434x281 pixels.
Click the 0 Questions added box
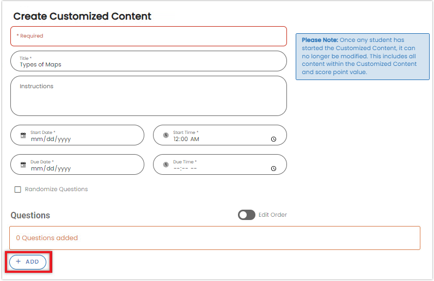point(215,238)
